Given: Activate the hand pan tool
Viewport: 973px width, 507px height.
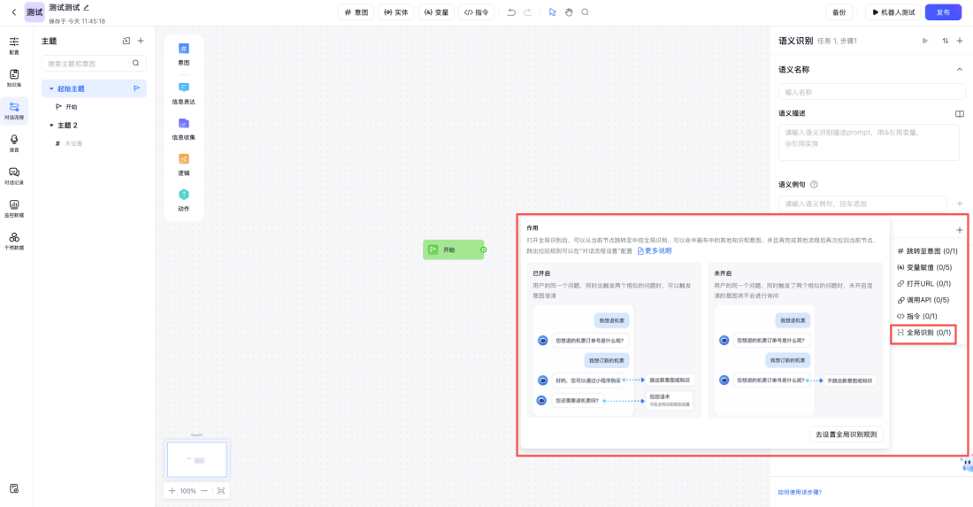Looking at the screenshot, I should [x=569, y=12].
